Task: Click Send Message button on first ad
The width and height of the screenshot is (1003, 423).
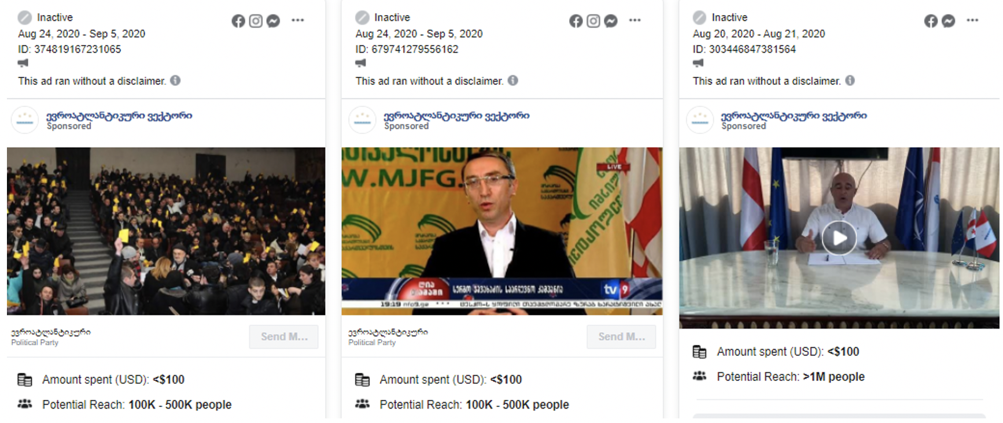Action: [x=283, y=337]
